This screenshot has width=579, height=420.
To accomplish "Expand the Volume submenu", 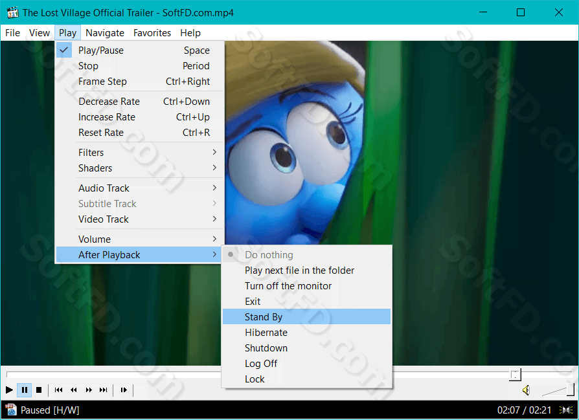I will (140, 239).
